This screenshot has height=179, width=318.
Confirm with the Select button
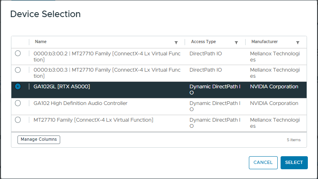[294, 162]
